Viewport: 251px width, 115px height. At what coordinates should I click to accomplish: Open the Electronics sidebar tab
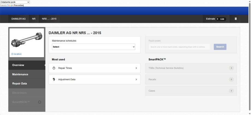(27, 93)
